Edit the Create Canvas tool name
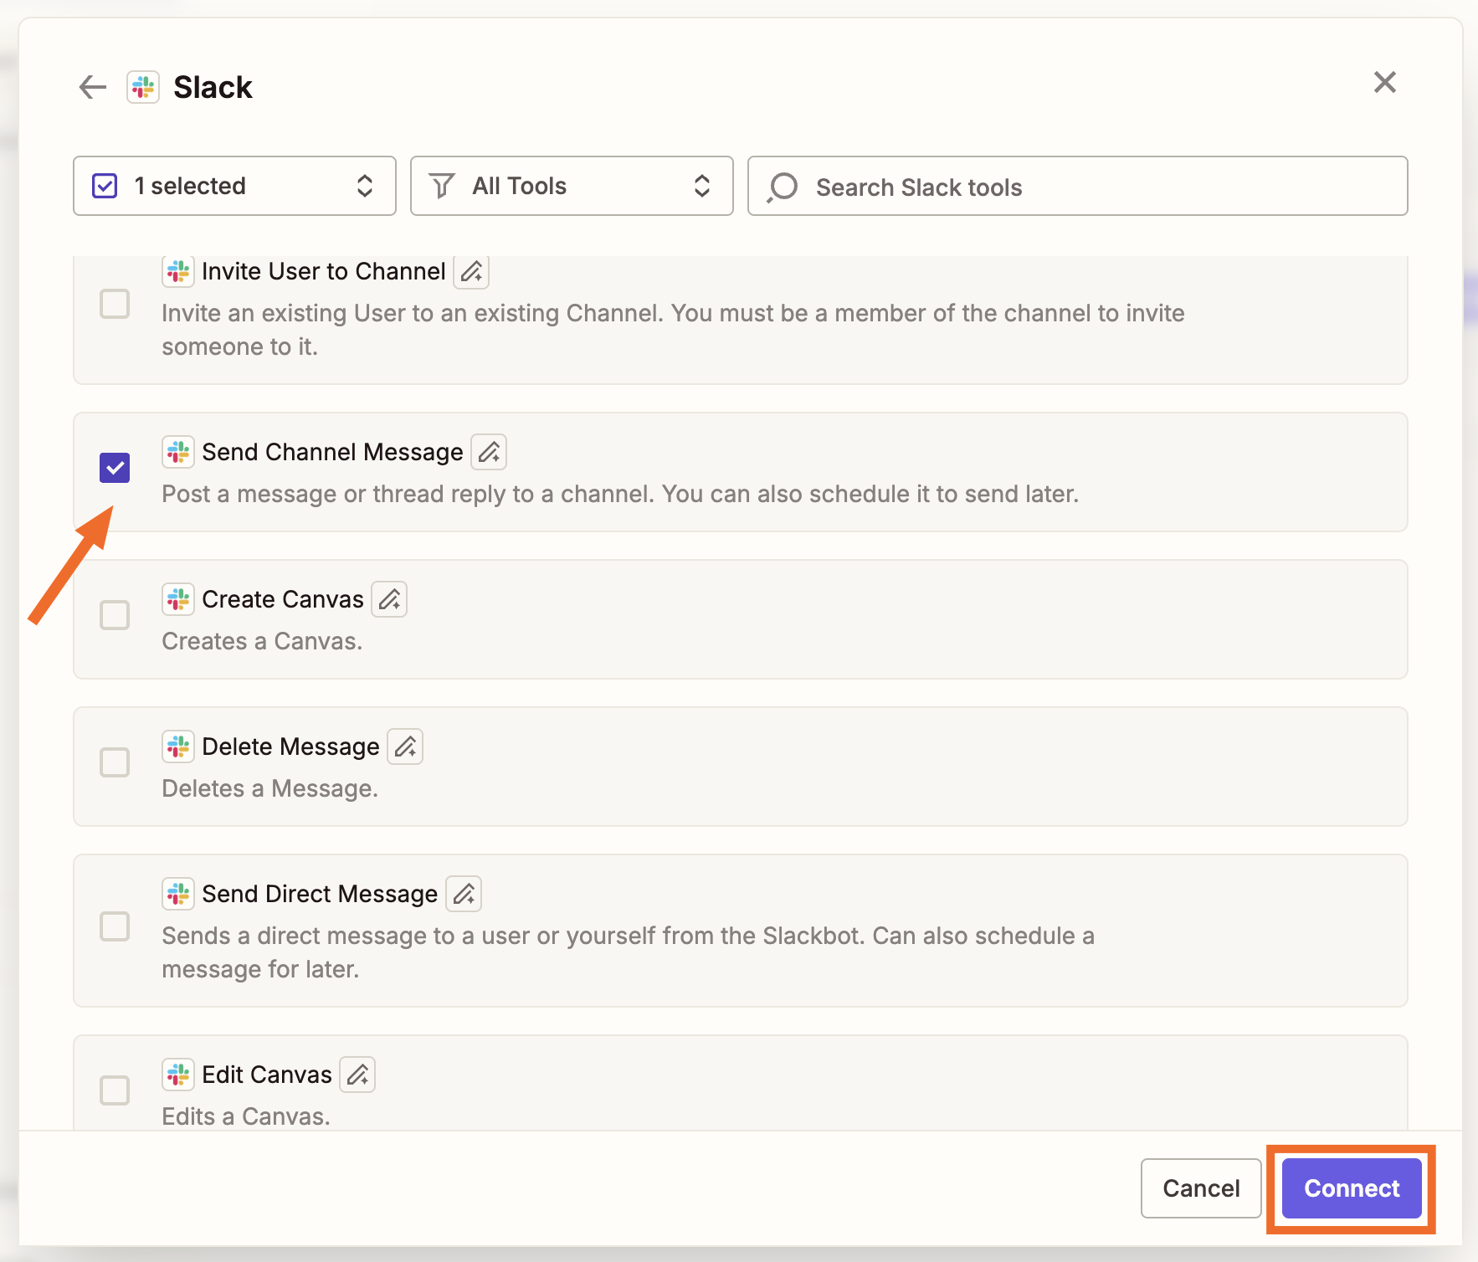The height and width of the screenshot is (1262, 1478). 389,599
